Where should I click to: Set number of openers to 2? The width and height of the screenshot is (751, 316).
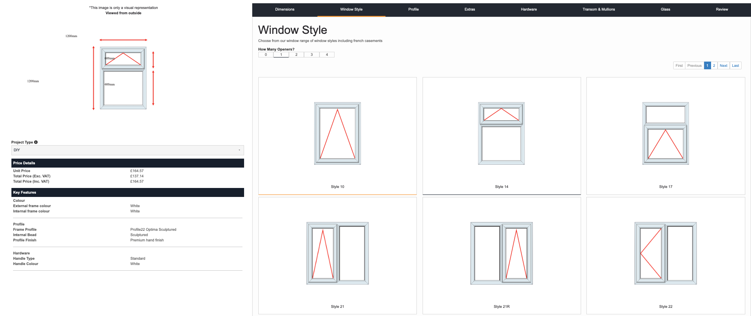tap(296, 55)
